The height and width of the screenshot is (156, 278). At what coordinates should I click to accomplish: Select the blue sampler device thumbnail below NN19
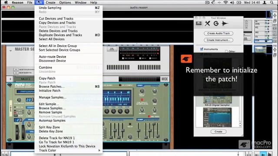point(217,117)
